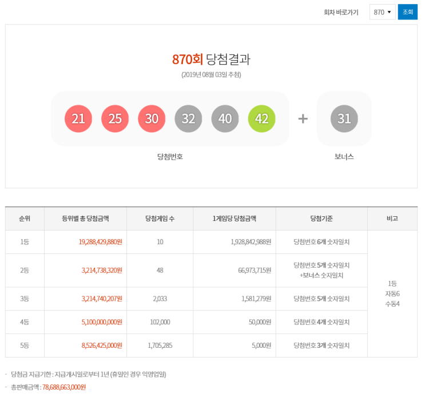This screenshot has height=401, width=425.
Task: Click the 1,928,842,988원 per-game prize
Action: click(251, 242)
